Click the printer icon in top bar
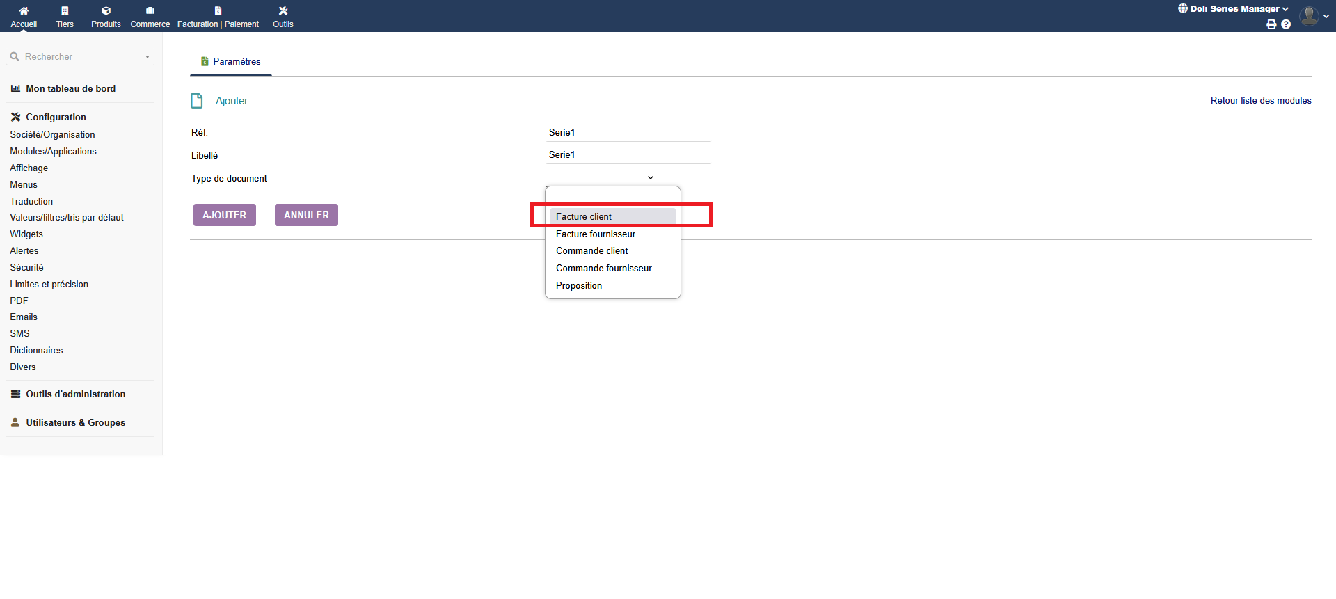 pos(1271,24)
